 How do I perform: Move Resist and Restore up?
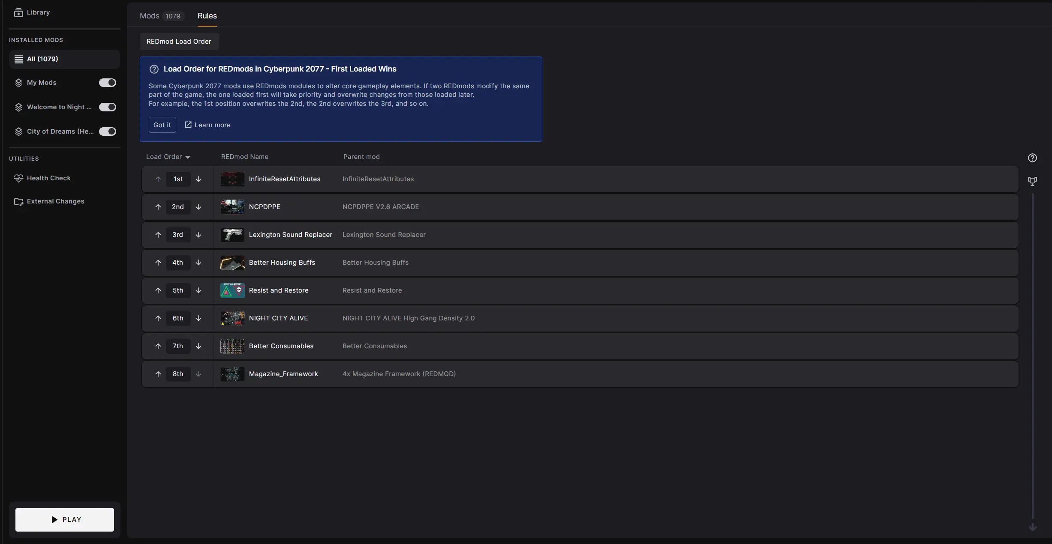[158, 290]
